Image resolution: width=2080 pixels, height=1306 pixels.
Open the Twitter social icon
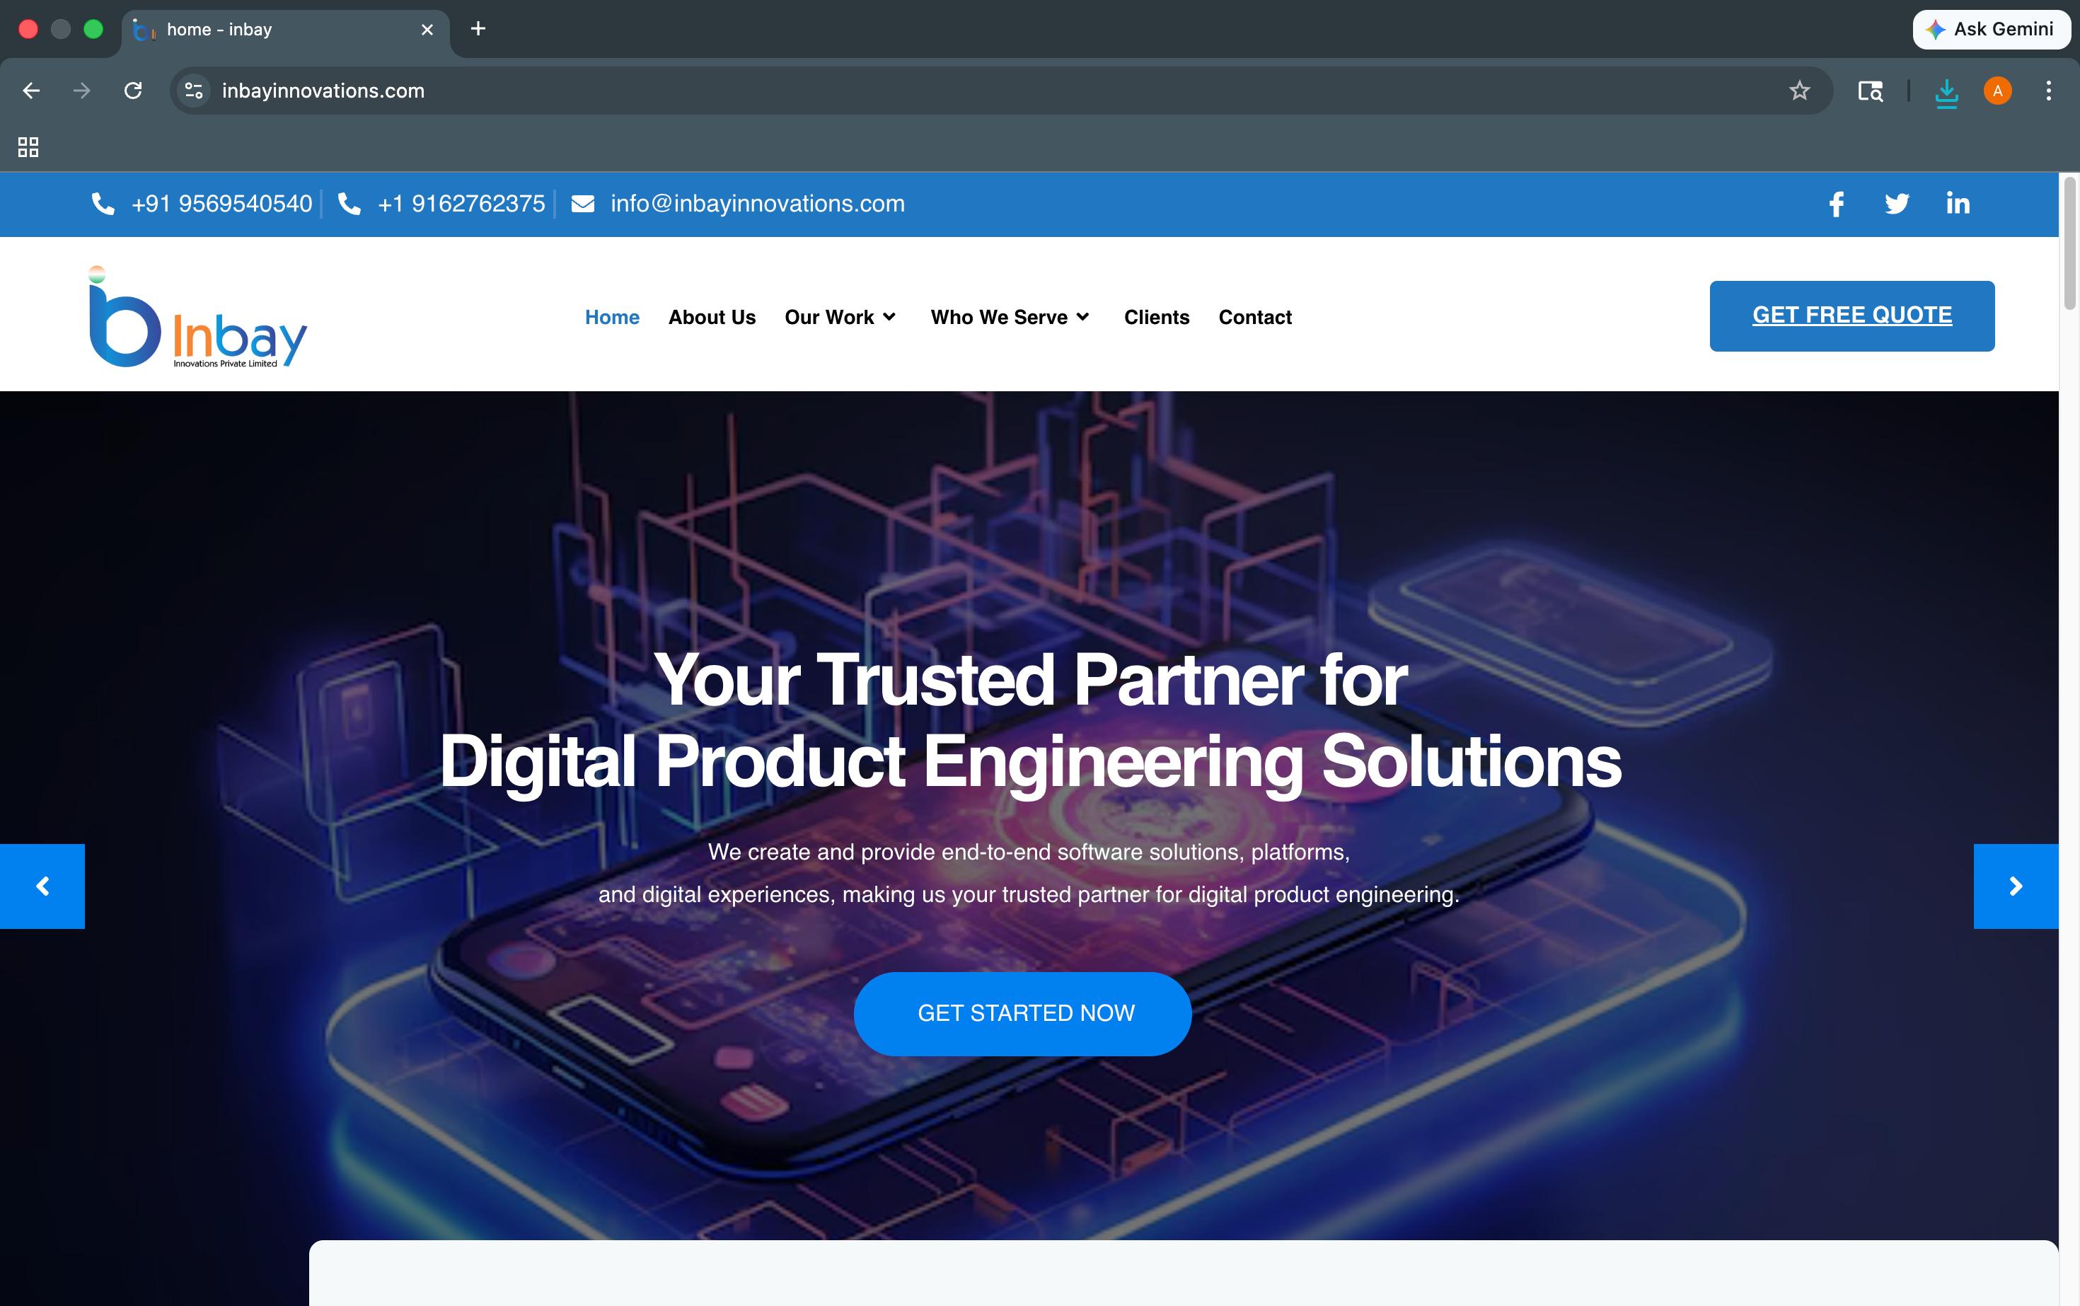(x=1897, y=204)
